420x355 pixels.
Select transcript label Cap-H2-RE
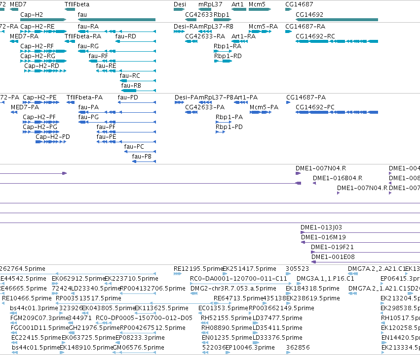tap(38, 27)
